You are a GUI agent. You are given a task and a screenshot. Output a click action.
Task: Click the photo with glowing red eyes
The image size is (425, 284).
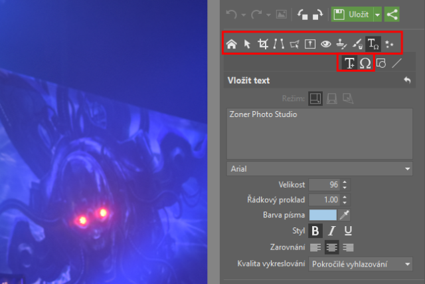104,142
